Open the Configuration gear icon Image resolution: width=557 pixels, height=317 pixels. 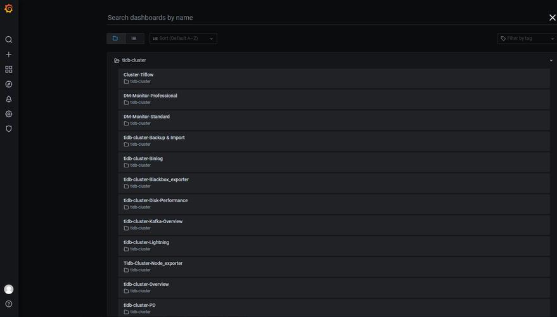tap(9, 113)
